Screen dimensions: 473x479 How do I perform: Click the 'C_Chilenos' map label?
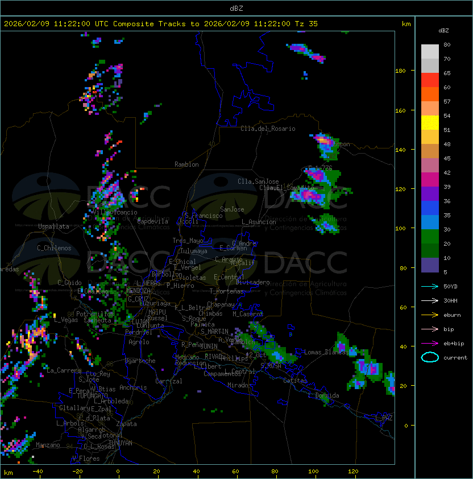coord(54,247)
